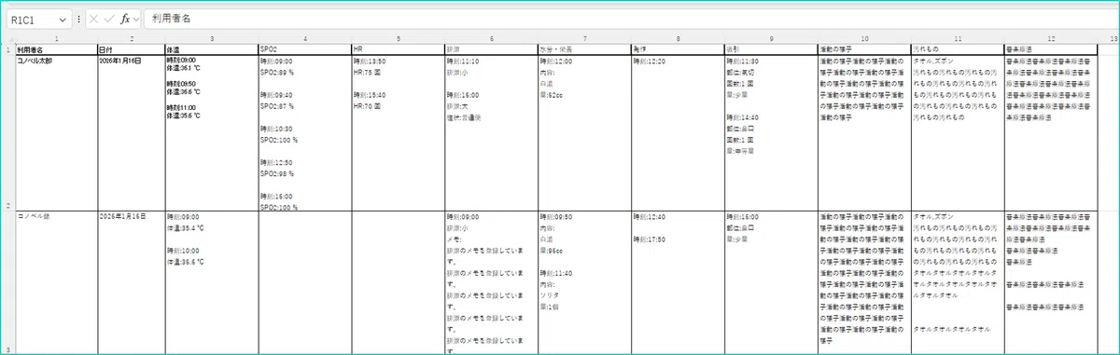Click the 汚れもの cell in コノベル健's row
This screenshot has width=1120, height=355.
coord(958,281)
